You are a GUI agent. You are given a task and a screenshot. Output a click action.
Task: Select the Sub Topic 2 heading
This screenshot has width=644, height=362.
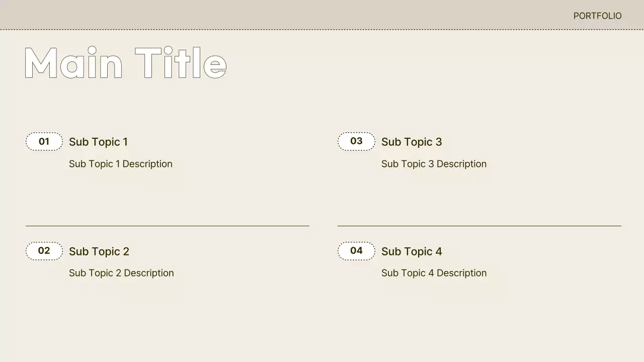tap(99, 251)
